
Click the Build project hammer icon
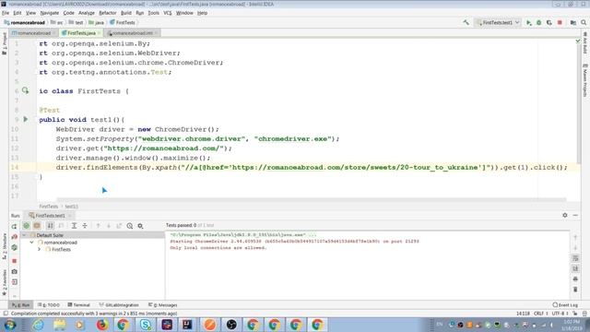pos(466,22)
